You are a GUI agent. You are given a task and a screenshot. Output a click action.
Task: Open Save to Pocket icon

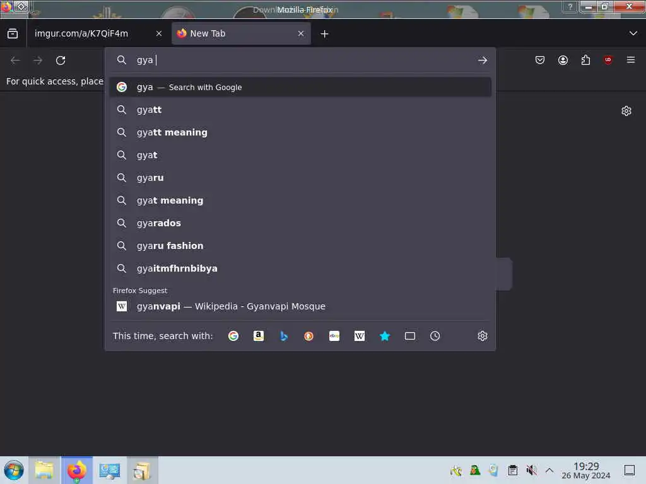tap(540, 60)
